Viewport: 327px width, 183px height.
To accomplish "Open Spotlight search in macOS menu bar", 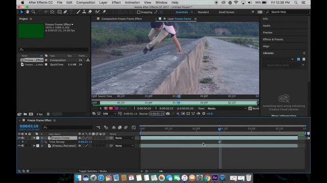I will (x=296, y=3).
